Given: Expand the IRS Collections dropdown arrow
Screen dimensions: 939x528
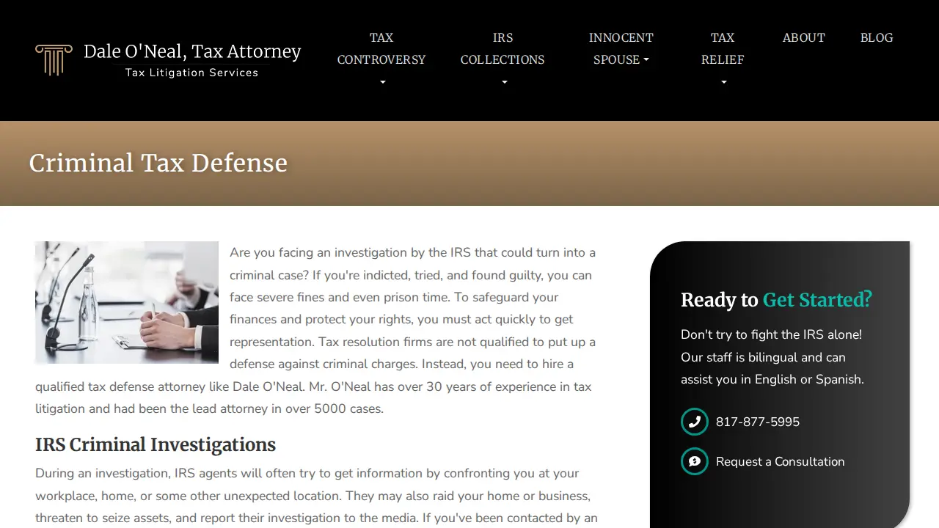Looking at the screenshot, I should pyautogui.click(x=504, y=82).
